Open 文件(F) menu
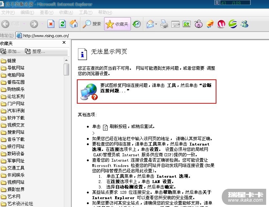Image resolution: width=269 pixels, height=207 pixels. tap(8, 13)
